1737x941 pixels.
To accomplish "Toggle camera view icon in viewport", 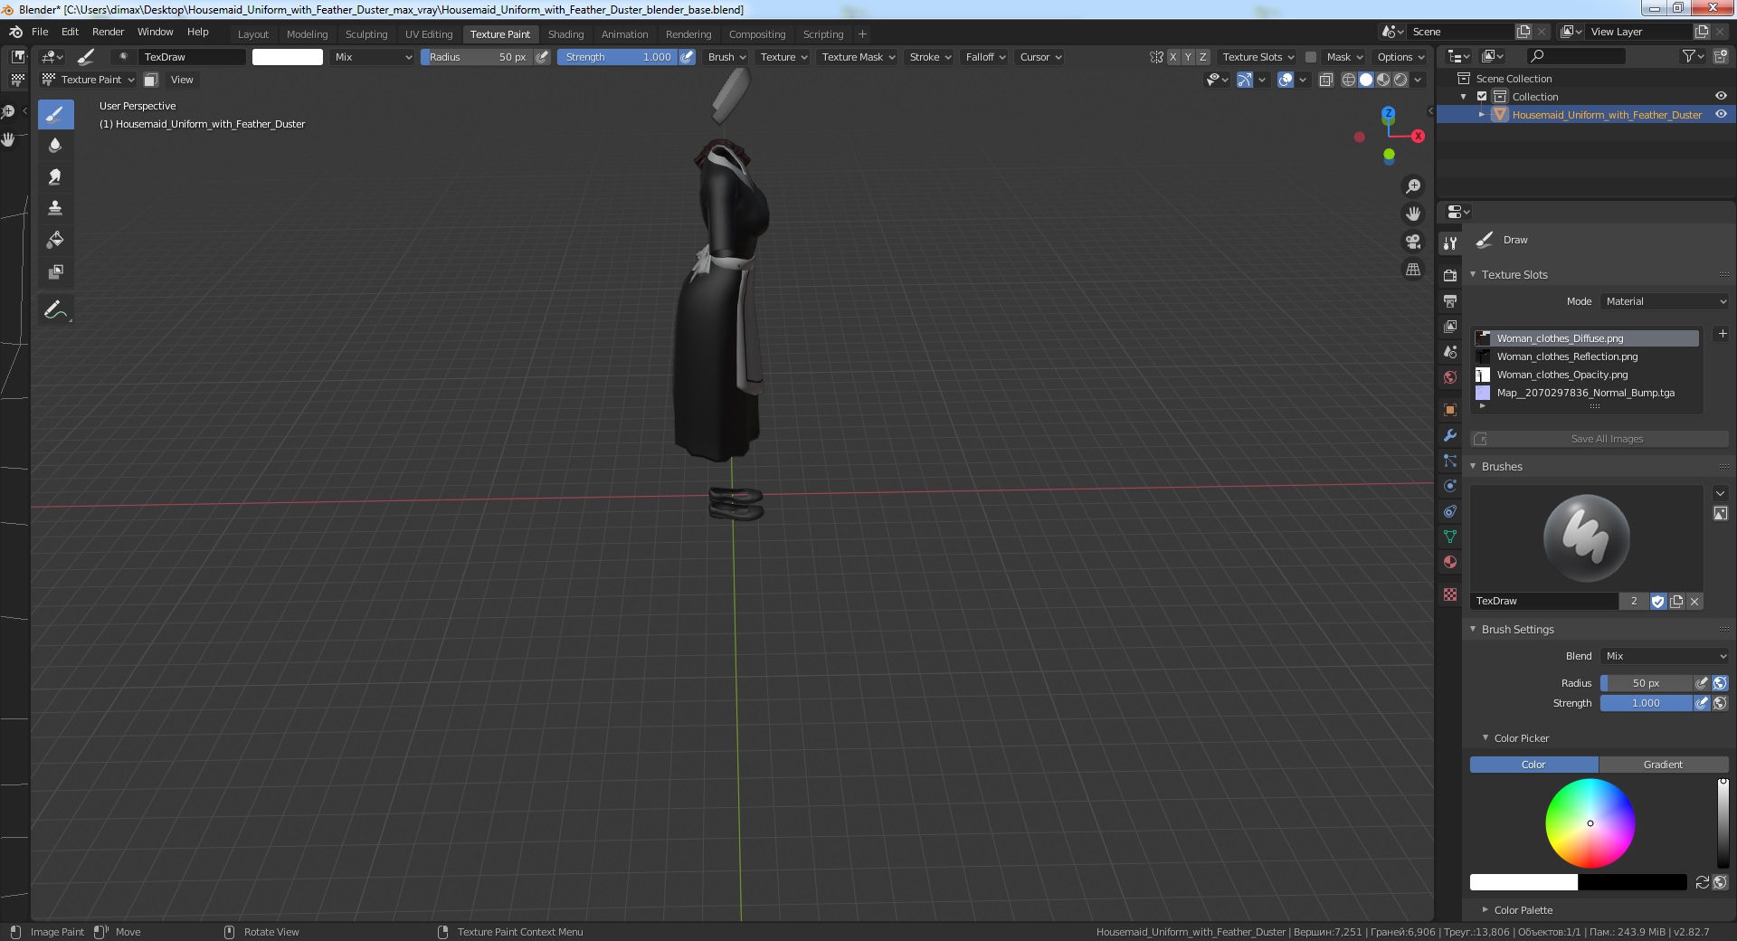I will point(1412,242).
